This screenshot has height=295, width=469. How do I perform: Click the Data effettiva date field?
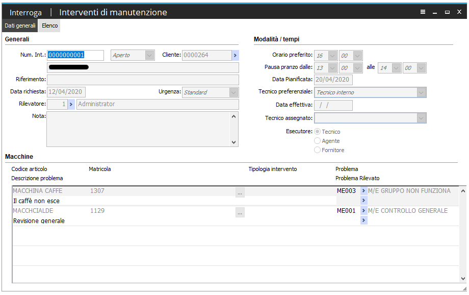click(333, 105)
